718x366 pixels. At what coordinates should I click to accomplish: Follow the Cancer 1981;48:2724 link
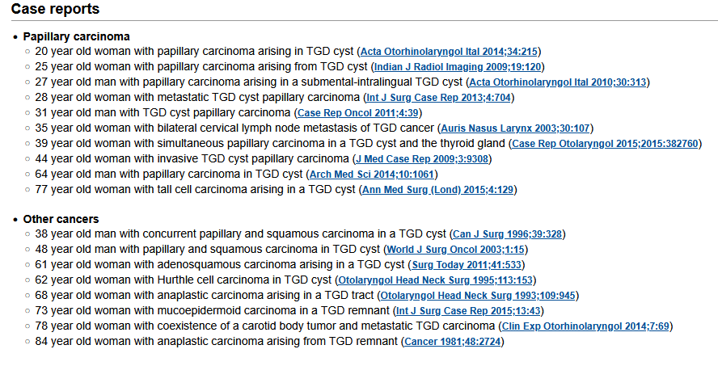(454, 342)
